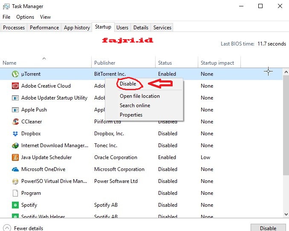Image resolution: width=289 pixels, height=231 pixels.
Task: Click the BitTorrent Inc. publisher cell
Action: [x=110, y=74]
